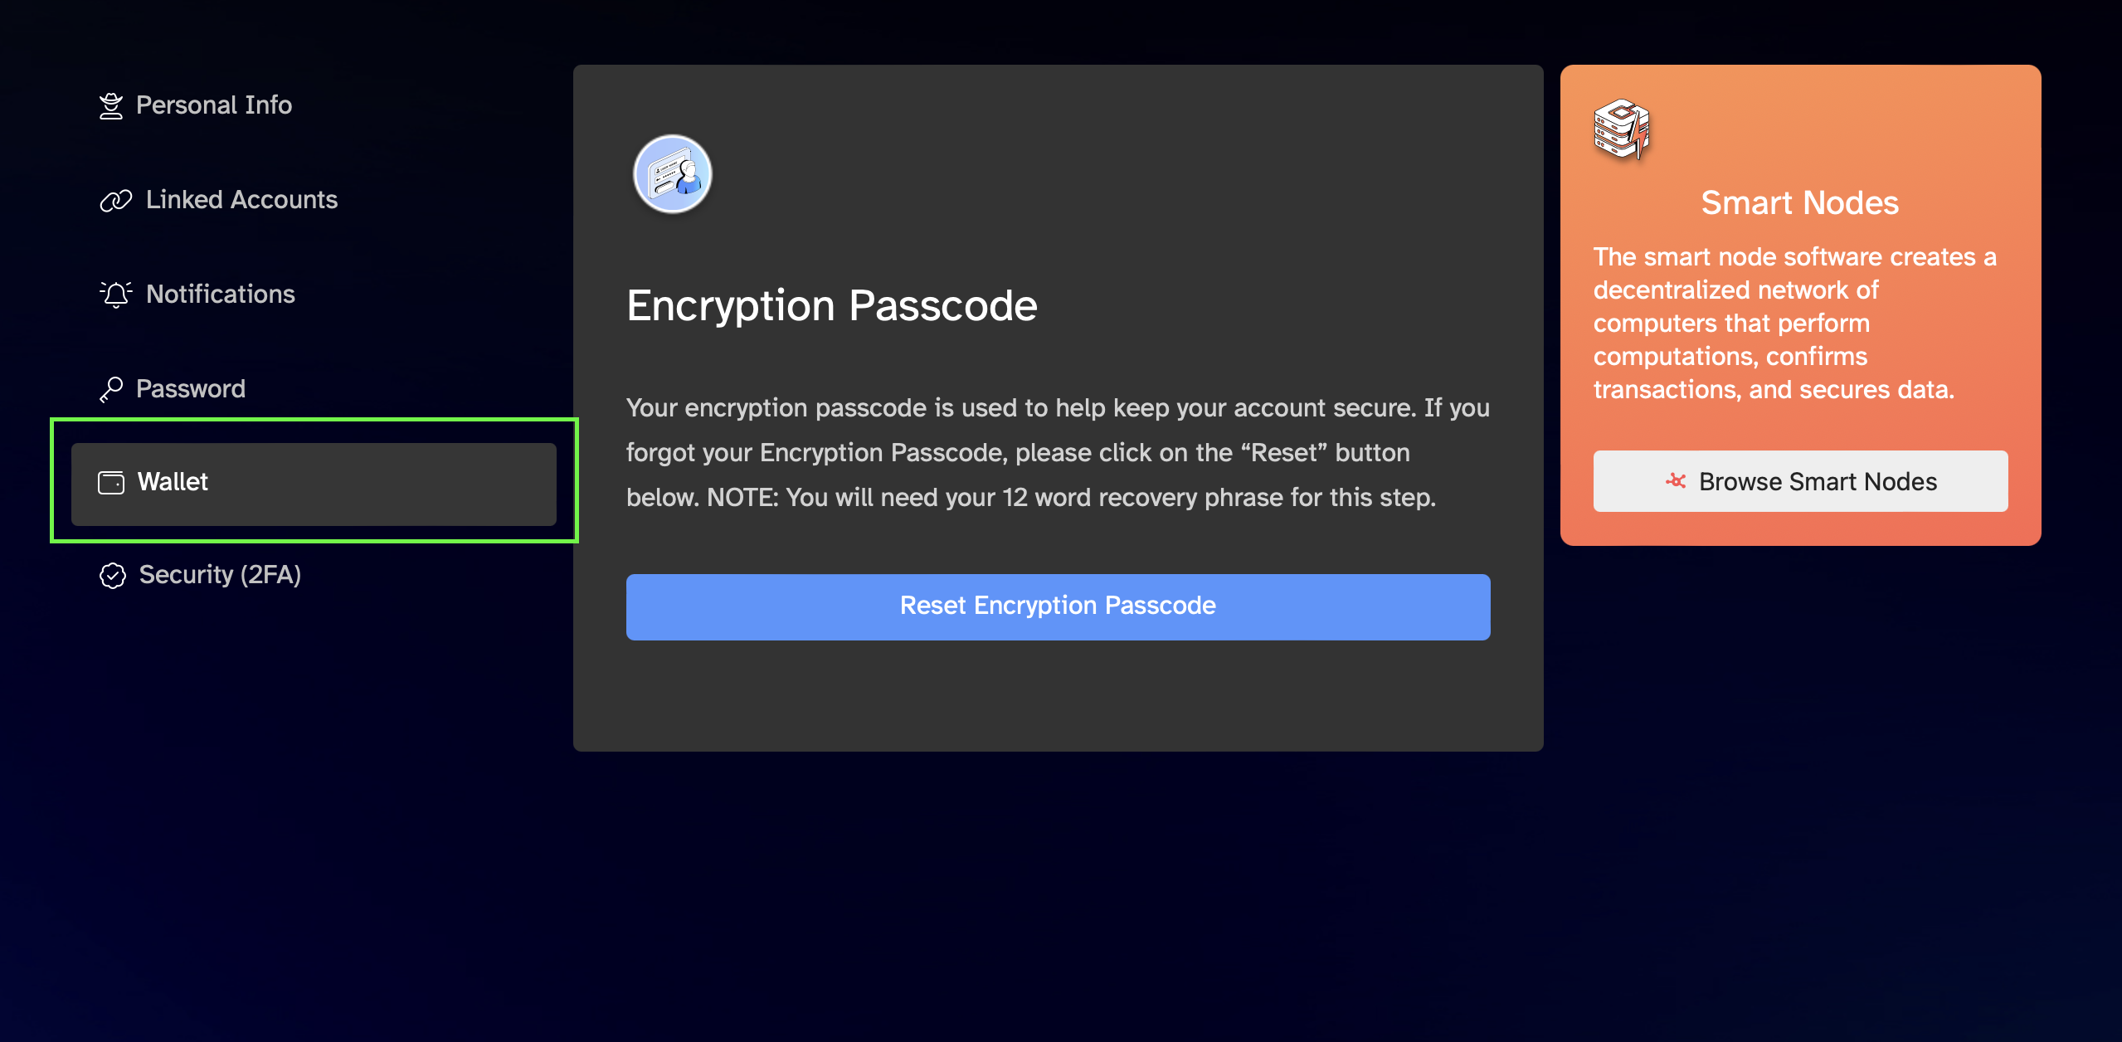This screenshot has height=1042, width=2122.
Task: Click the Smart Nodes description text
Action: pos(1795,323)
